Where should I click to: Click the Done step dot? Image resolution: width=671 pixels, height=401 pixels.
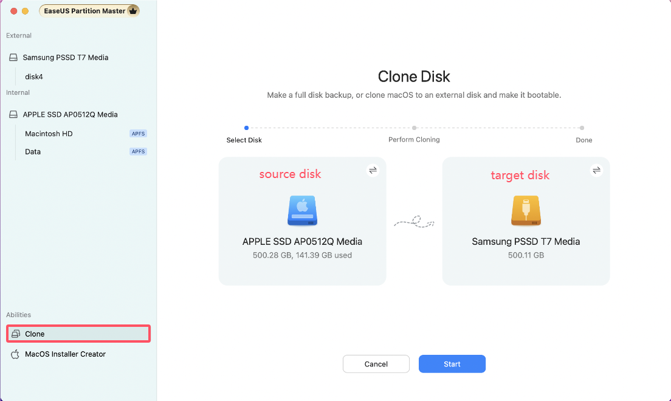coord(582,128)
